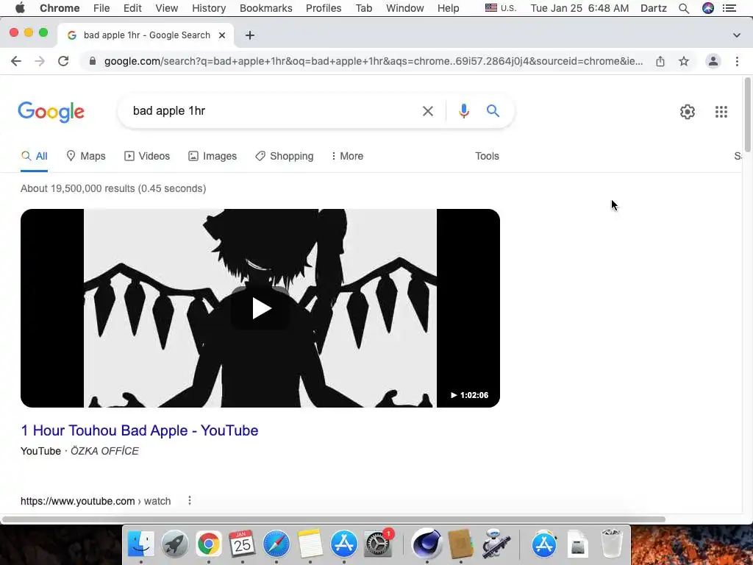
Task: Open Notes from the Dock
Action: (x=310, y=544)
